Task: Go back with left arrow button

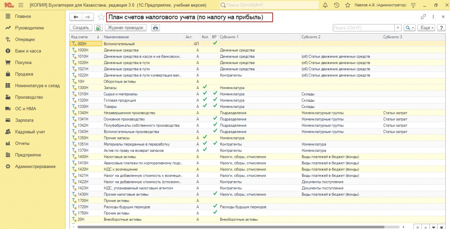Action: (76, 17)
